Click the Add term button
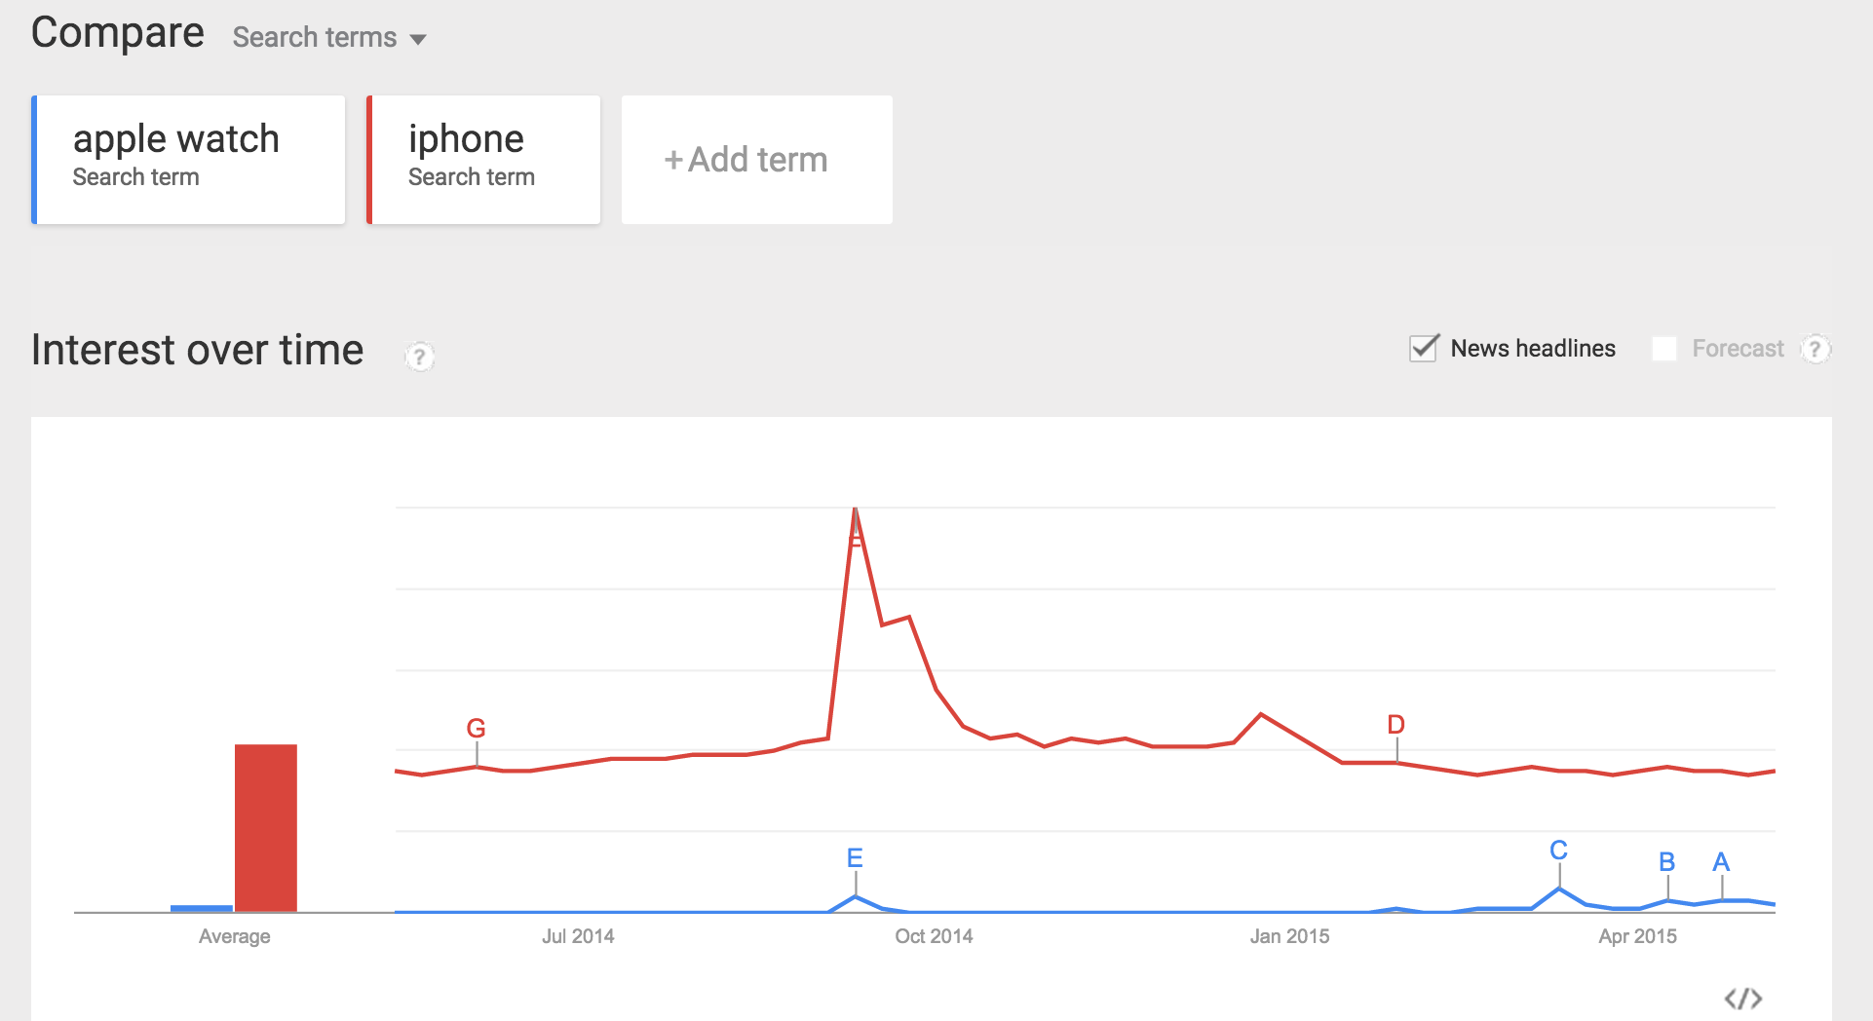The image size is (1873, 1021). pos(756,160)
